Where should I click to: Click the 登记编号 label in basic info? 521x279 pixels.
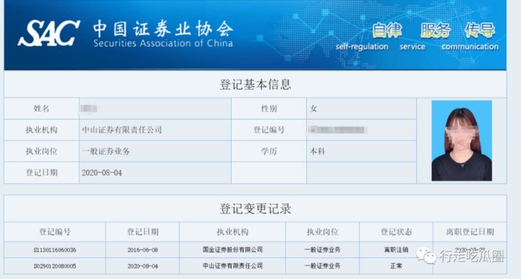(x=269, y=130)
